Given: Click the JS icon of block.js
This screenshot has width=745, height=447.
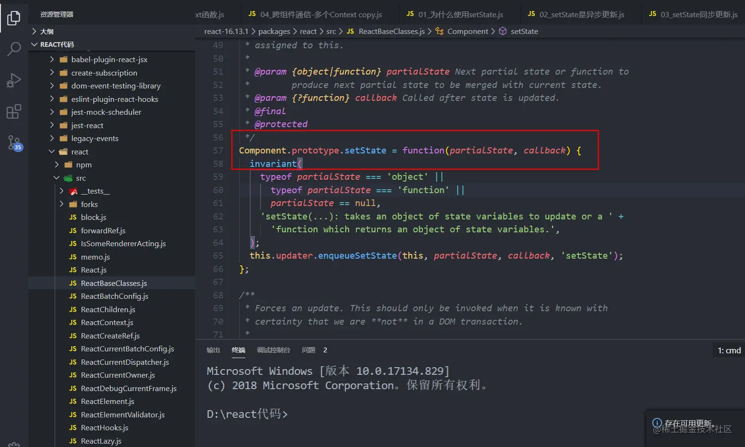Looking at the screenshot, I should coord(73,217).
